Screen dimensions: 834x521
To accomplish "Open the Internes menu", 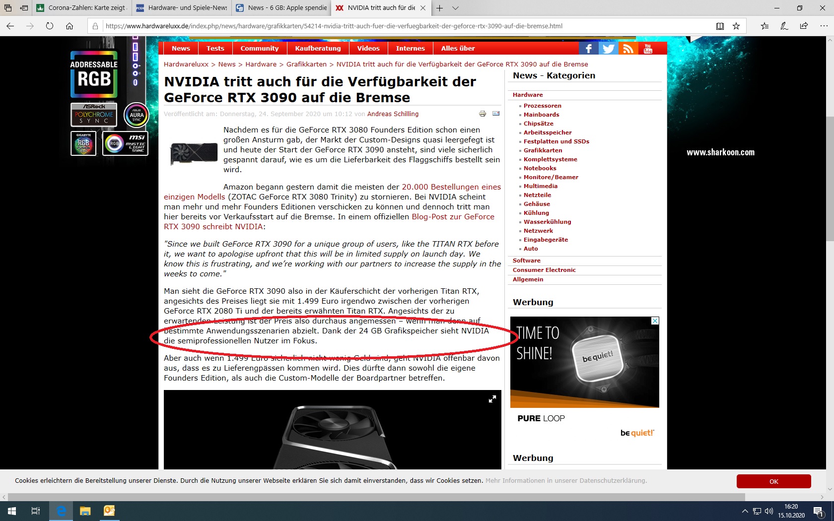I will [410, 48].
